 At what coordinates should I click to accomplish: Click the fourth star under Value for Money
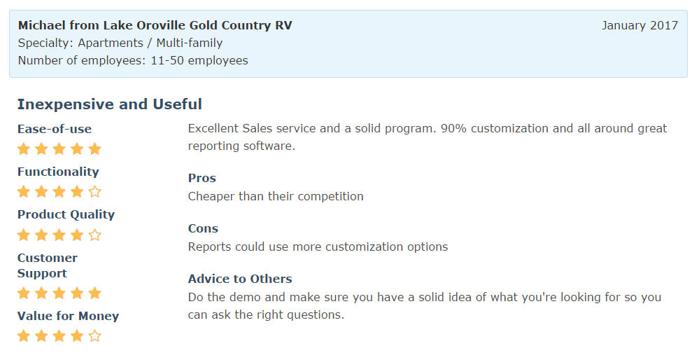pos(77,336)
